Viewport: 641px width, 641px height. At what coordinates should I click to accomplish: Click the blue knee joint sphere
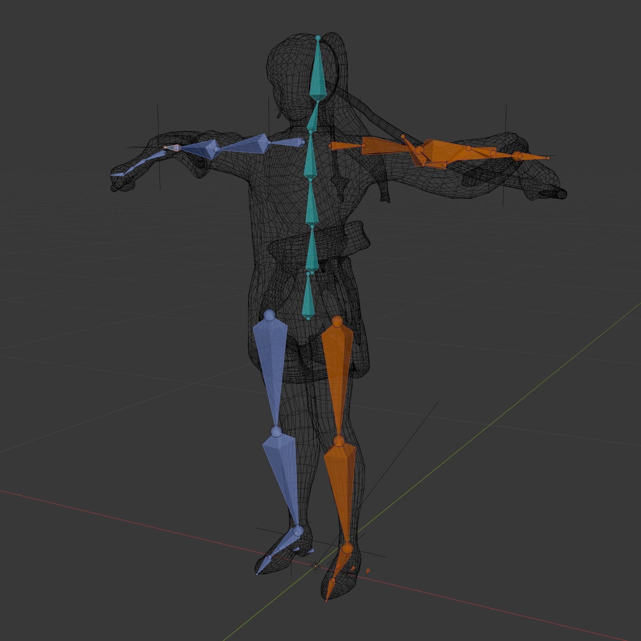tap(276, 432)
